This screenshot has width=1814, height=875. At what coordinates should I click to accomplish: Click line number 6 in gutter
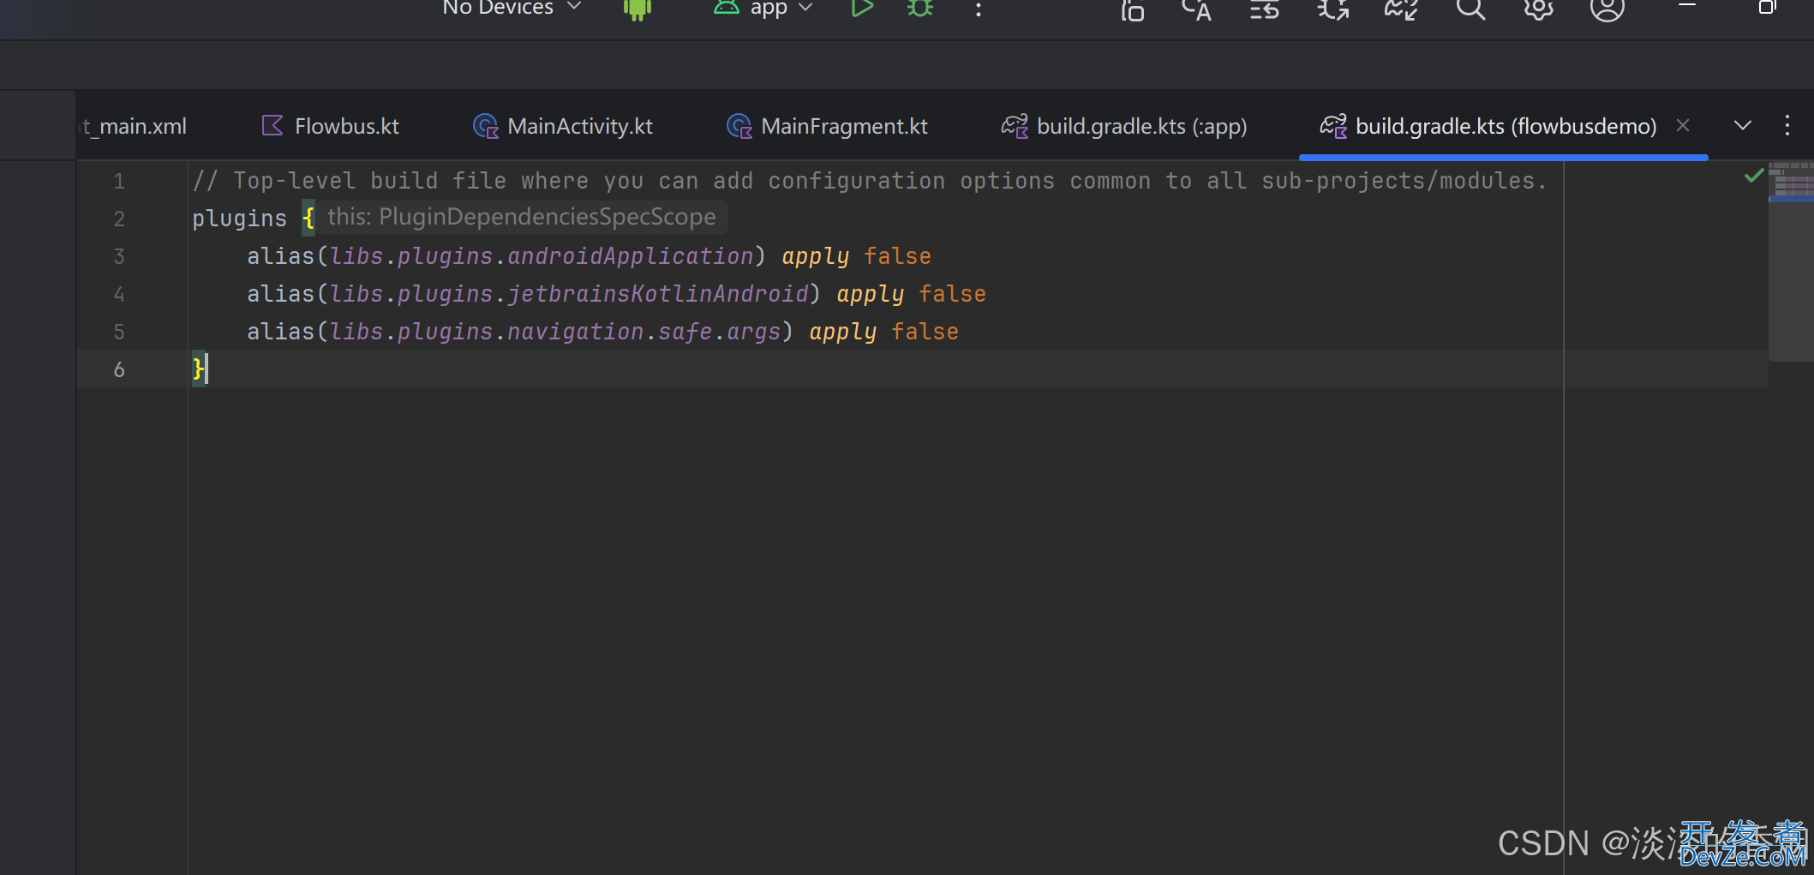point(119,370)
